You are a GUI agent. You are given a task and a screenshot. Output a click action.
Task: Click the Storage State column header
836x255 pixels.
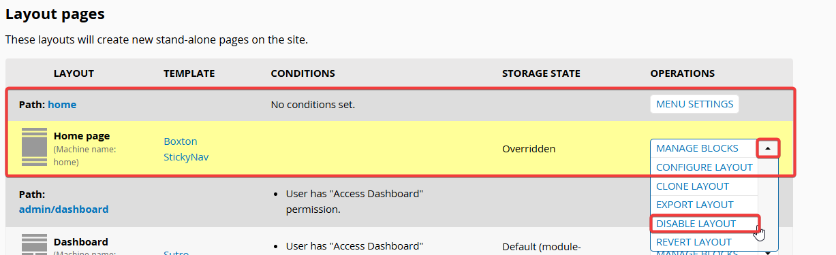point(541,73)
